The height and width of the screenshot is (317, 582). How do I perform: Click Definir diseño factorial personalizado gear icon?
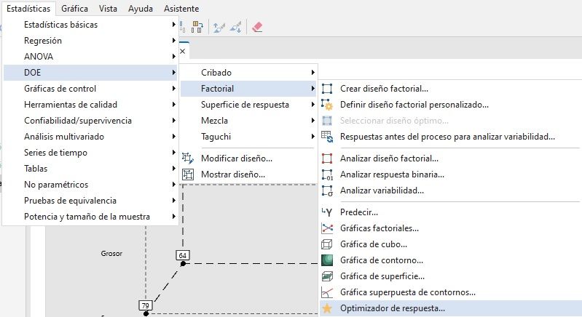click(x=327, y=105)
